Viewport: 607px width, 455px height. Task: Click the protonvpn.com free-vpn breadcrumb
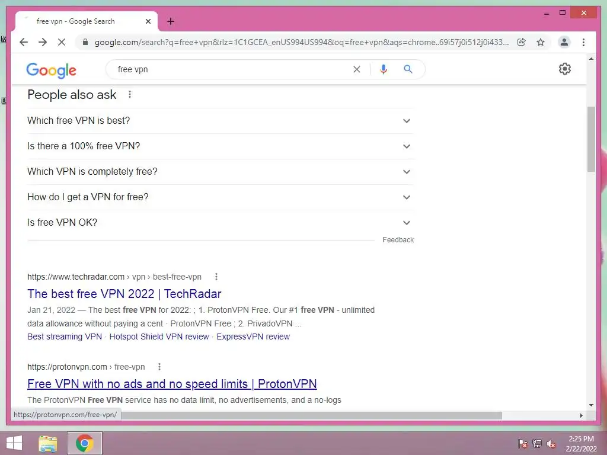pos(86,367)
